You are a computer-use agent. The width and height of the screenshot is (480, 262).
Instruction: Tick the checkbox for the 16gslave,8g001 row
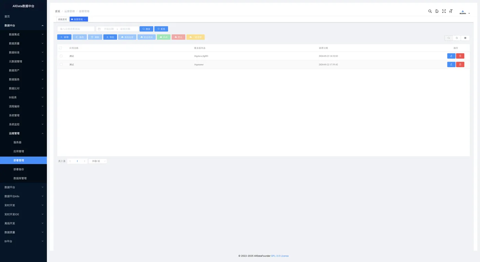61,56
